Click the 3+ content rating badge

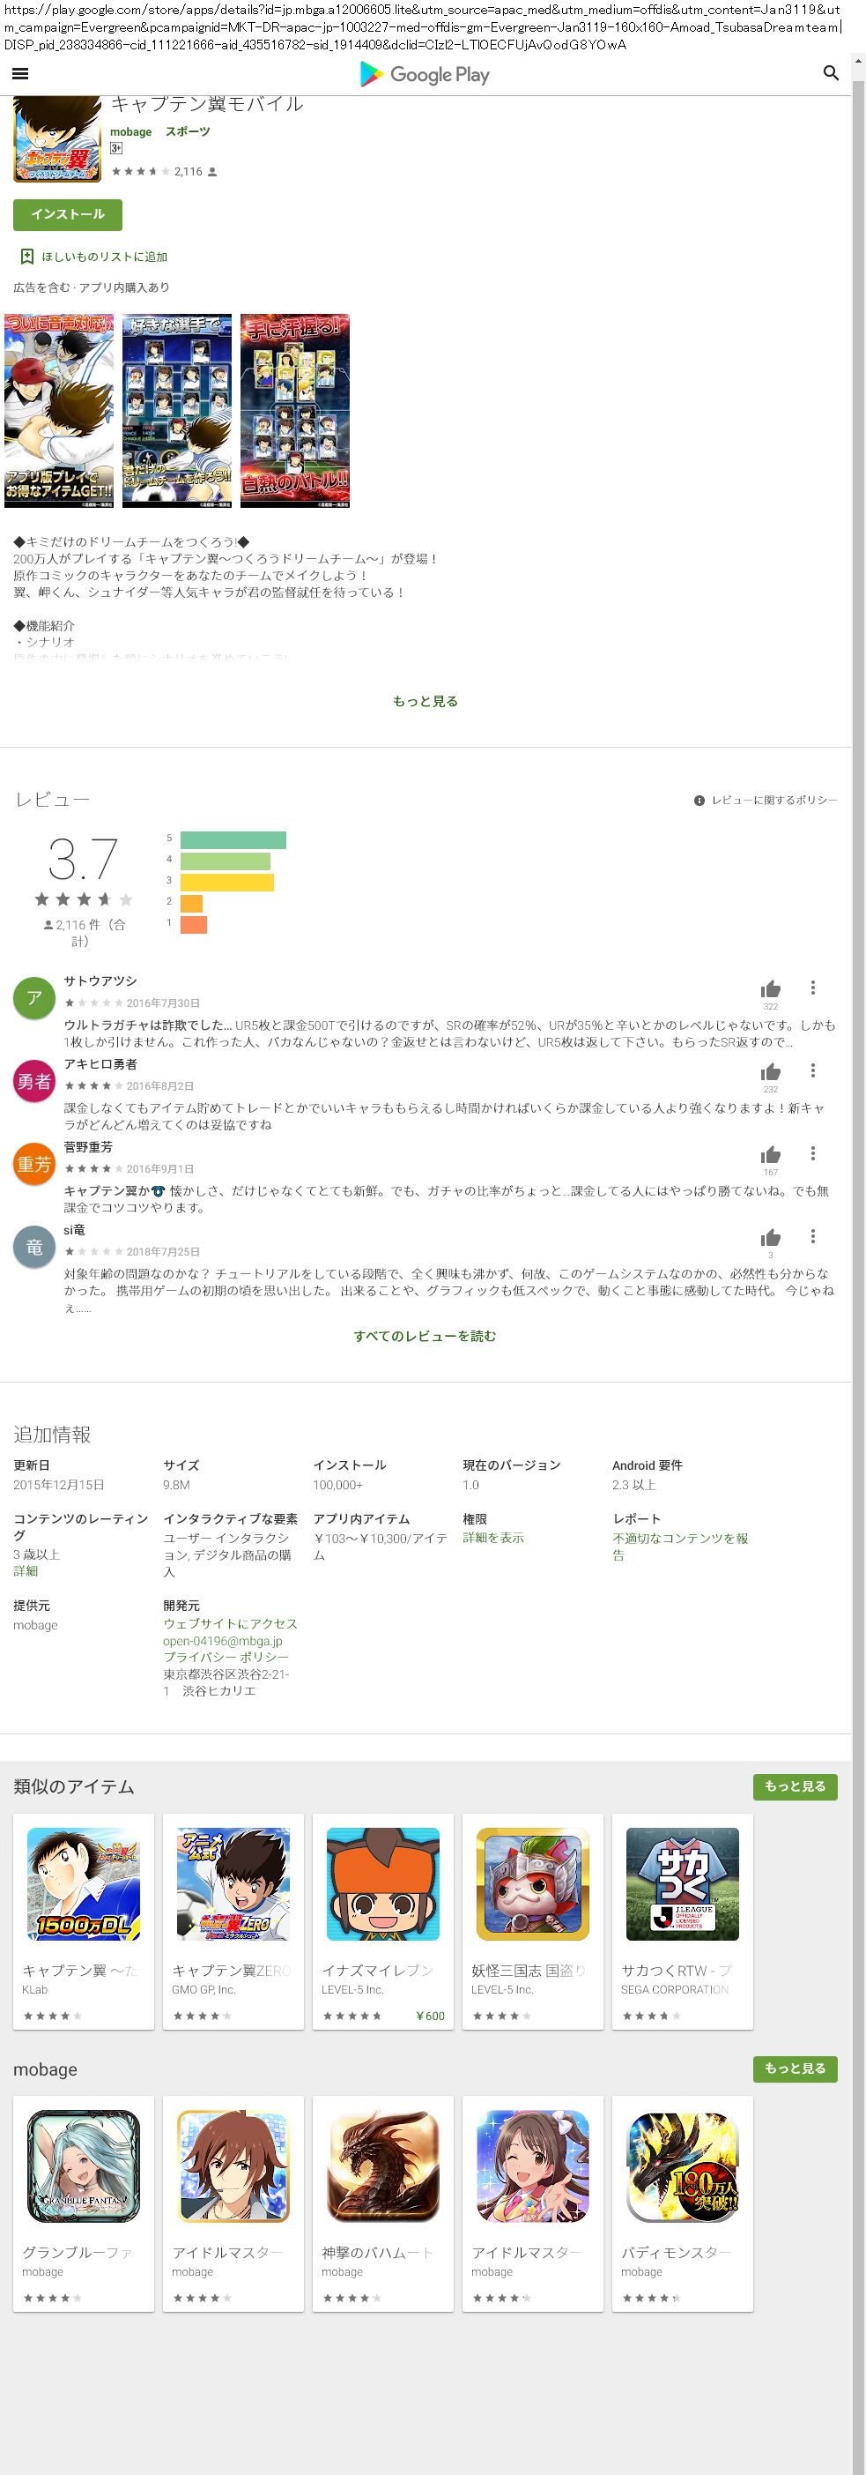click(116, 148)
